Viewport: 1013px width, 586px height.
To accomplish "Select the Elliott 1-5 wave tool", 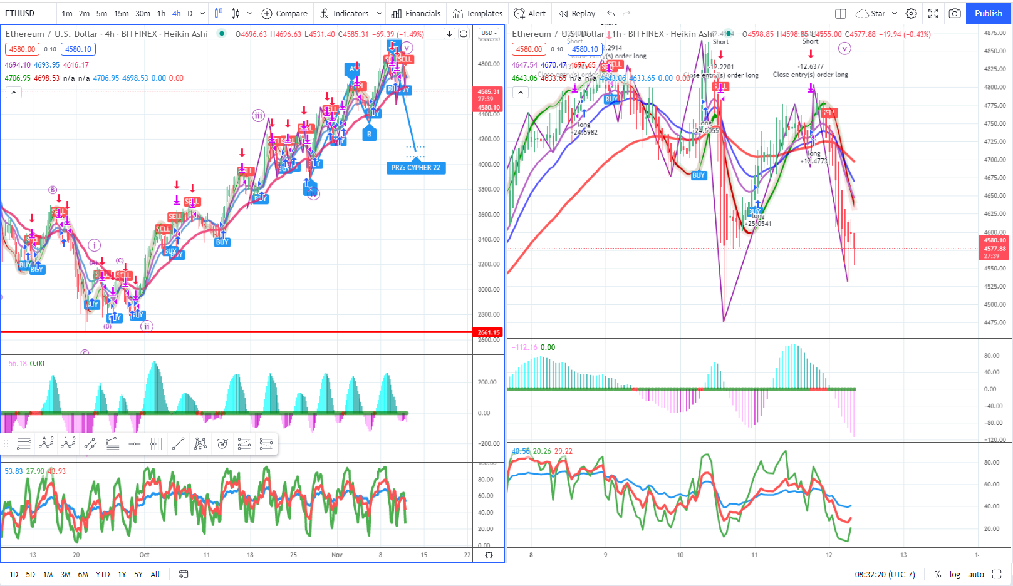I will (68, 444).
